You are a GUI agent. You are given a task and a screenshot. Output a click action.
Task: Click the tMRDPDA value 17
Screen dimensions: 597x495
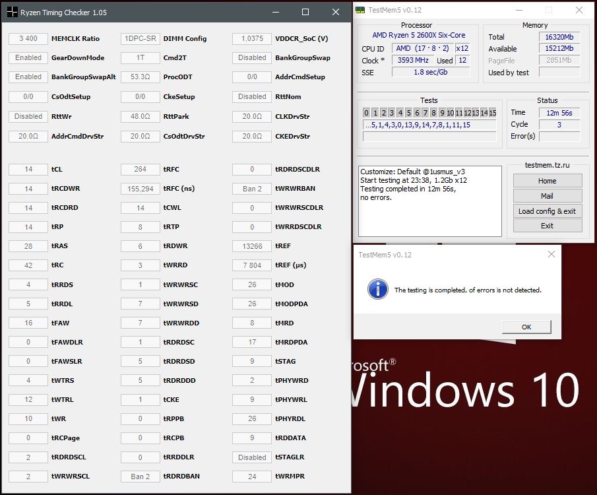pos(252,342)
